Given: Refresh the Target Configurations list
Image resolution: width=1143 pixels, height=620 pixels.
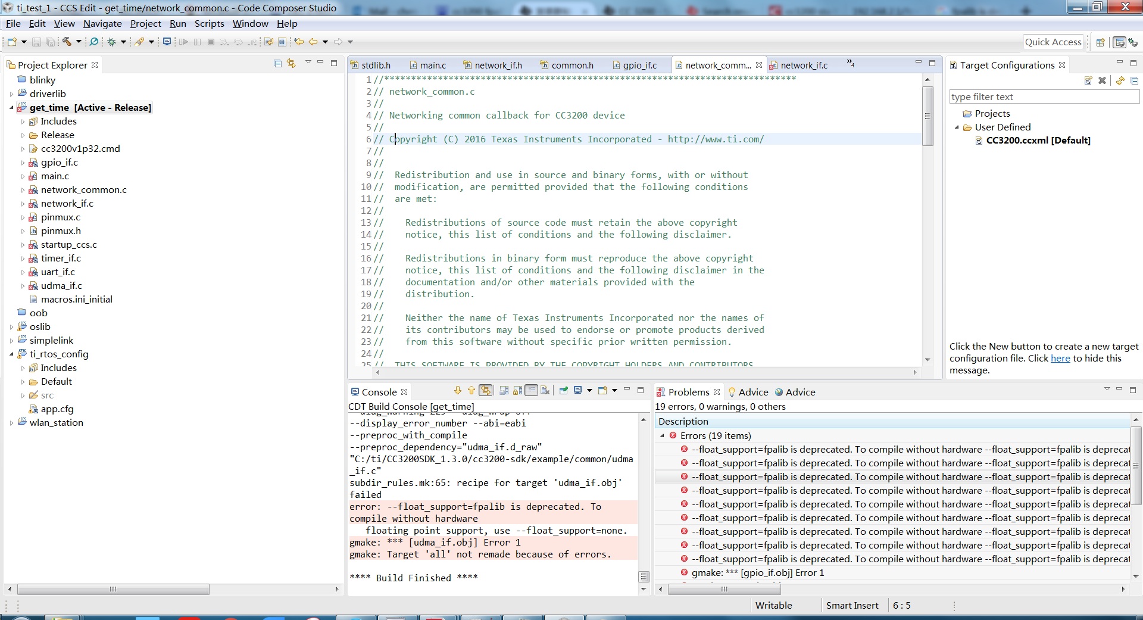Looking at the screenshot, I should point(1120,80).
